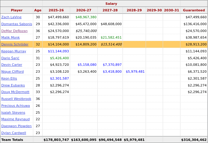The width and height of the screenshot is (208, 143).
Task: Open the Nique Clifford link
Action: [x=13, y=71]
